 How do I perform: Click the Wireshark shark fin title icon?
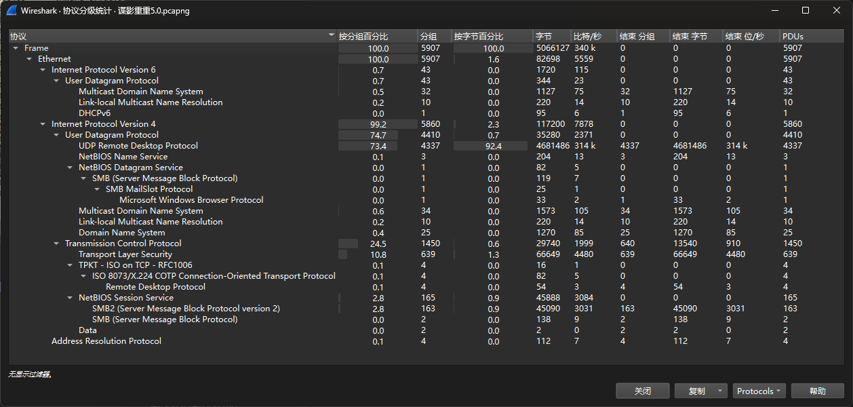pos(11,10)
